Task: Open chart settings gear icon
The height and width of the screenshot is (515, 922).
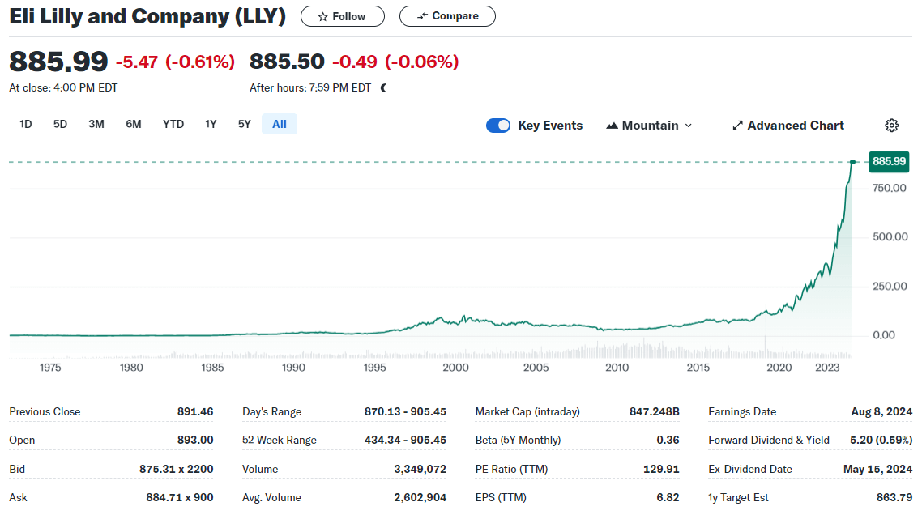Action: click(891, 126)
